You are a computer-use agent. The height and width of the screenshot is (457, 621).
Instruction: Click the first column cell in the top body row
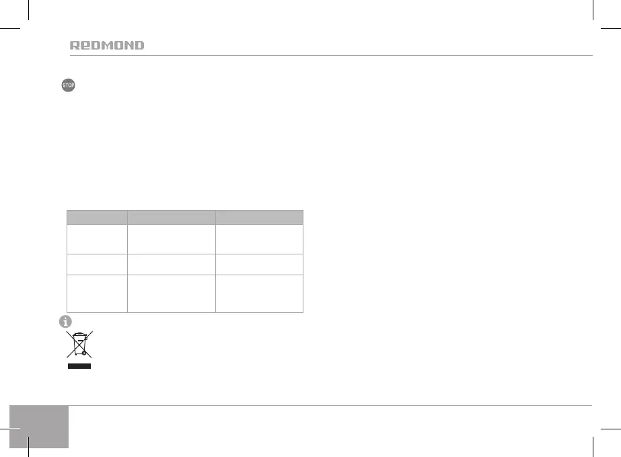pos(97,237)
